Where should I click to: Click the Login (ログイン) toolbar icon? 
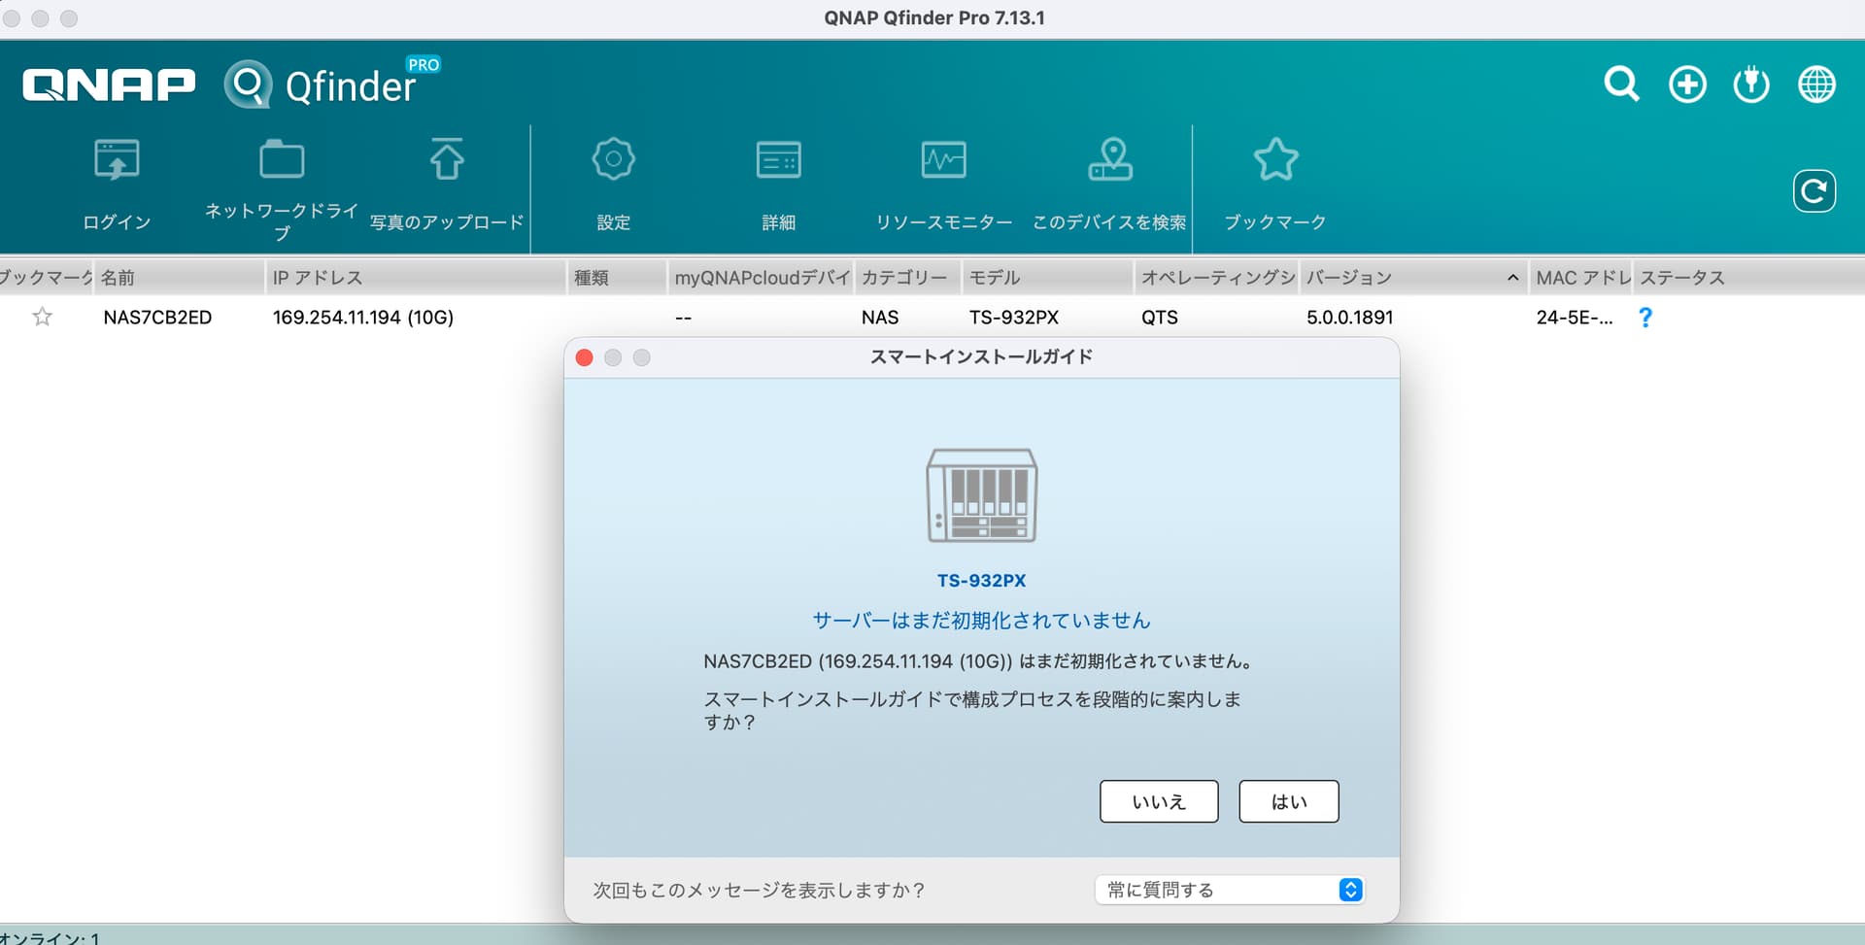(117, 161)
